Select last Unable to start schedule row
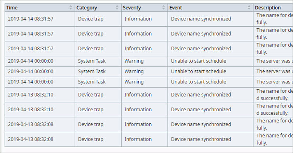 (149, 82)
